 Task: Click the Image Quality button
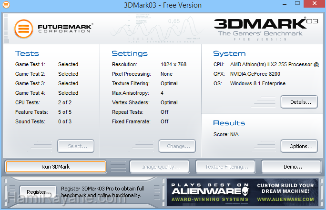click(x=160, y=167)
